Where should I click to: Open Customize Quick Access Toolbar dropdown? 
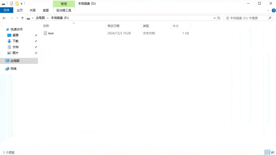coord(22,4)
